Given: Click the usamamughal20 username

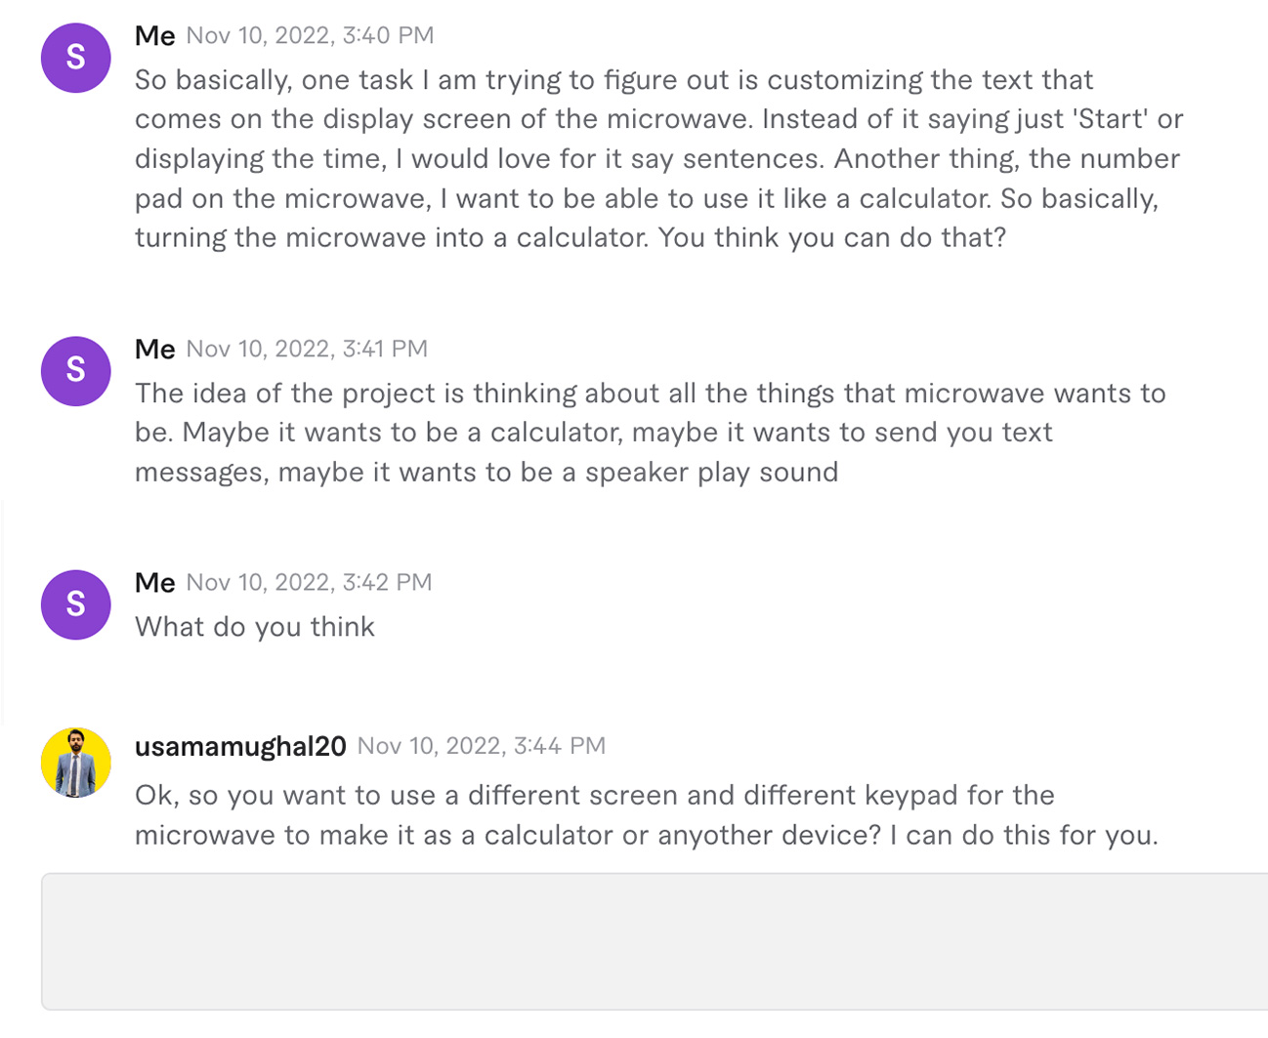Looking at the screenshot, I should coord(240,746).
